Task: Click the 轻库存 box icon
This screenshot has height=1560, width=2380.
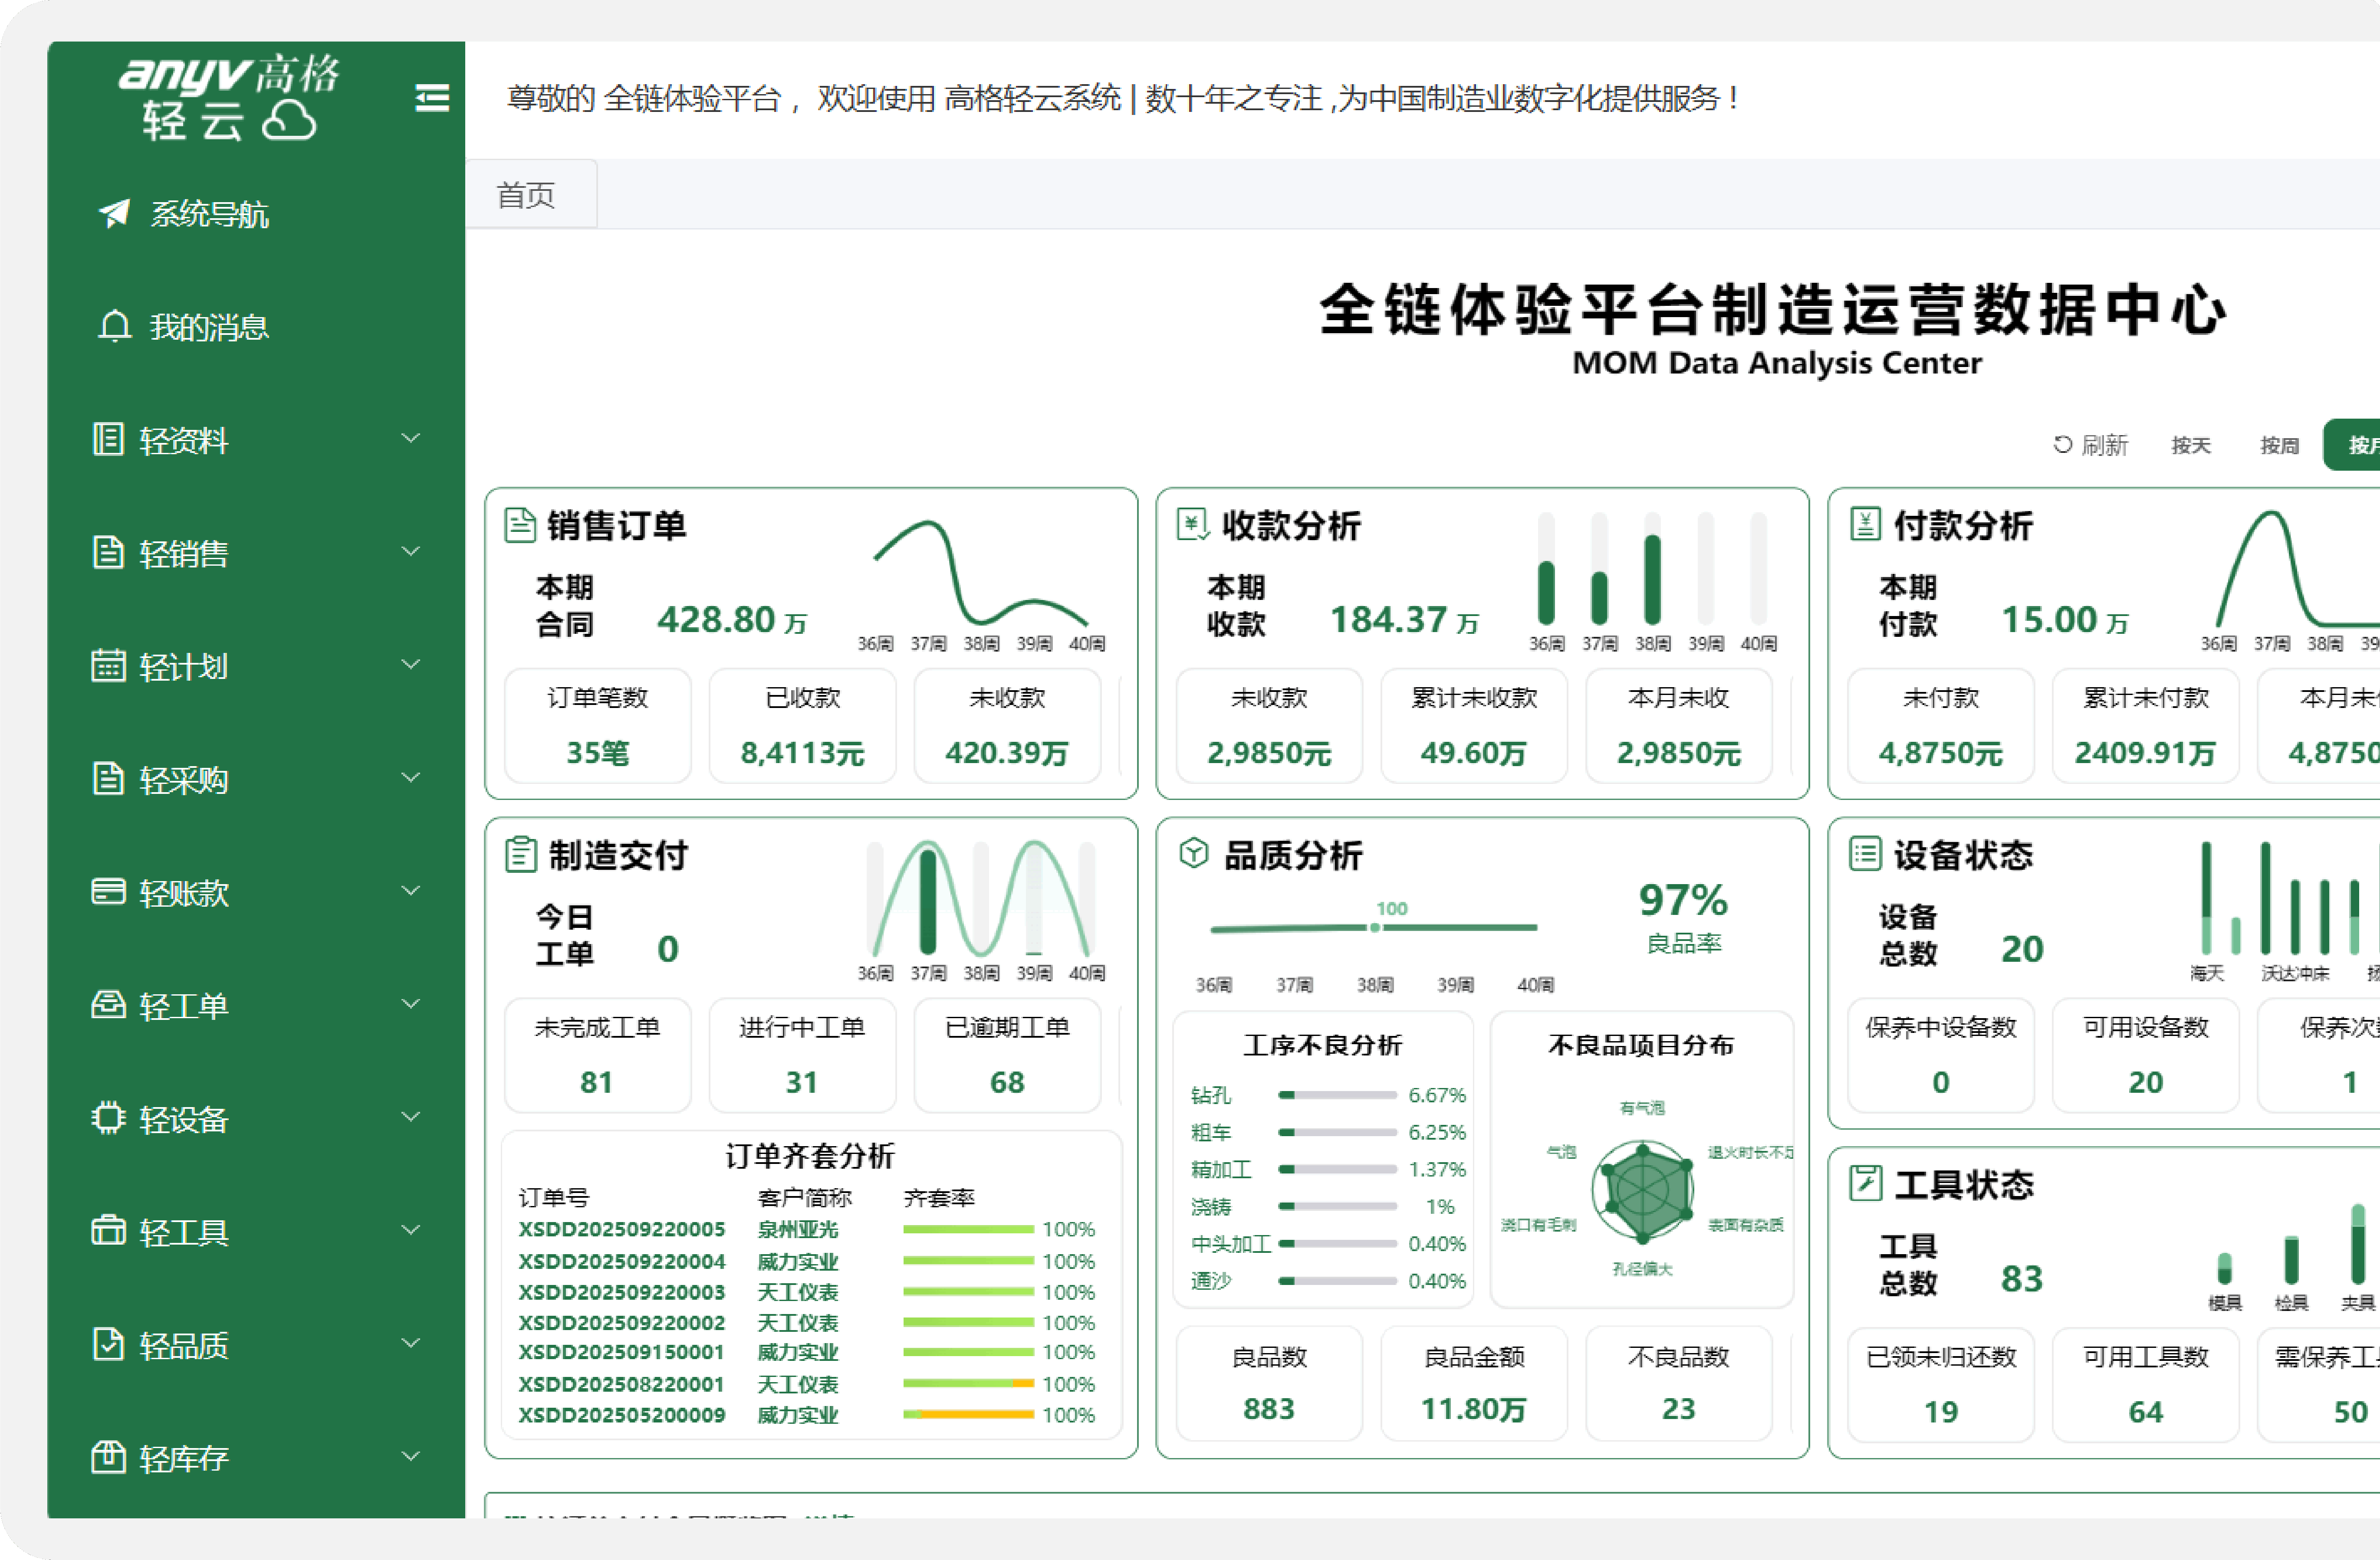Action: (108, 1457)
